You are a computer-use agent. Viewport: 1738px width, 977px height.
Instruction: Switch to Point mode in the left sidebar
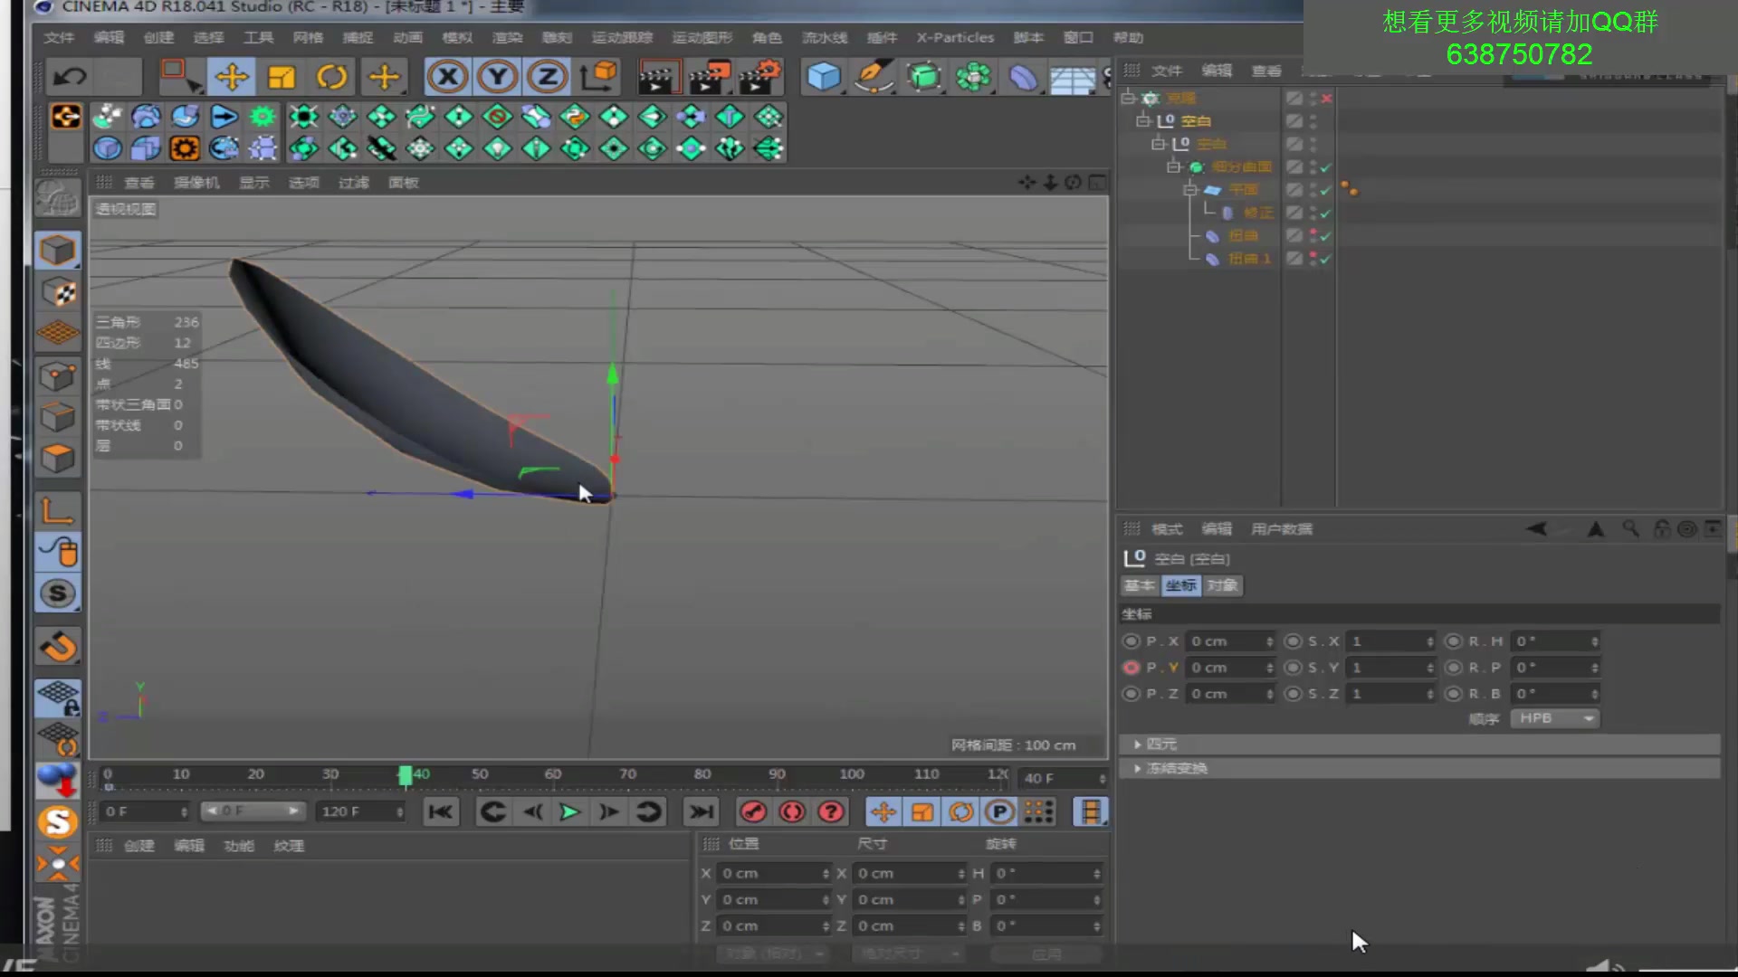tap(58, 375)
